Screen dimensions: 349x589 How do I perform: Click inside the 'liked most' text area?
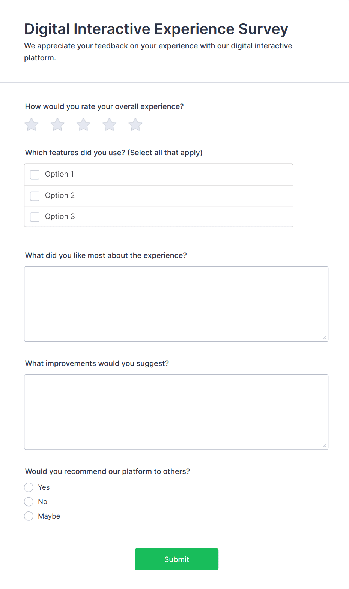pyautogui.click(x=176, y=304)
